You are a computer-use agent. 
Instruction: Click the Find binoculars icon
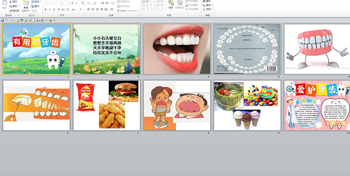pyautogui.click(x=204, y=1)
